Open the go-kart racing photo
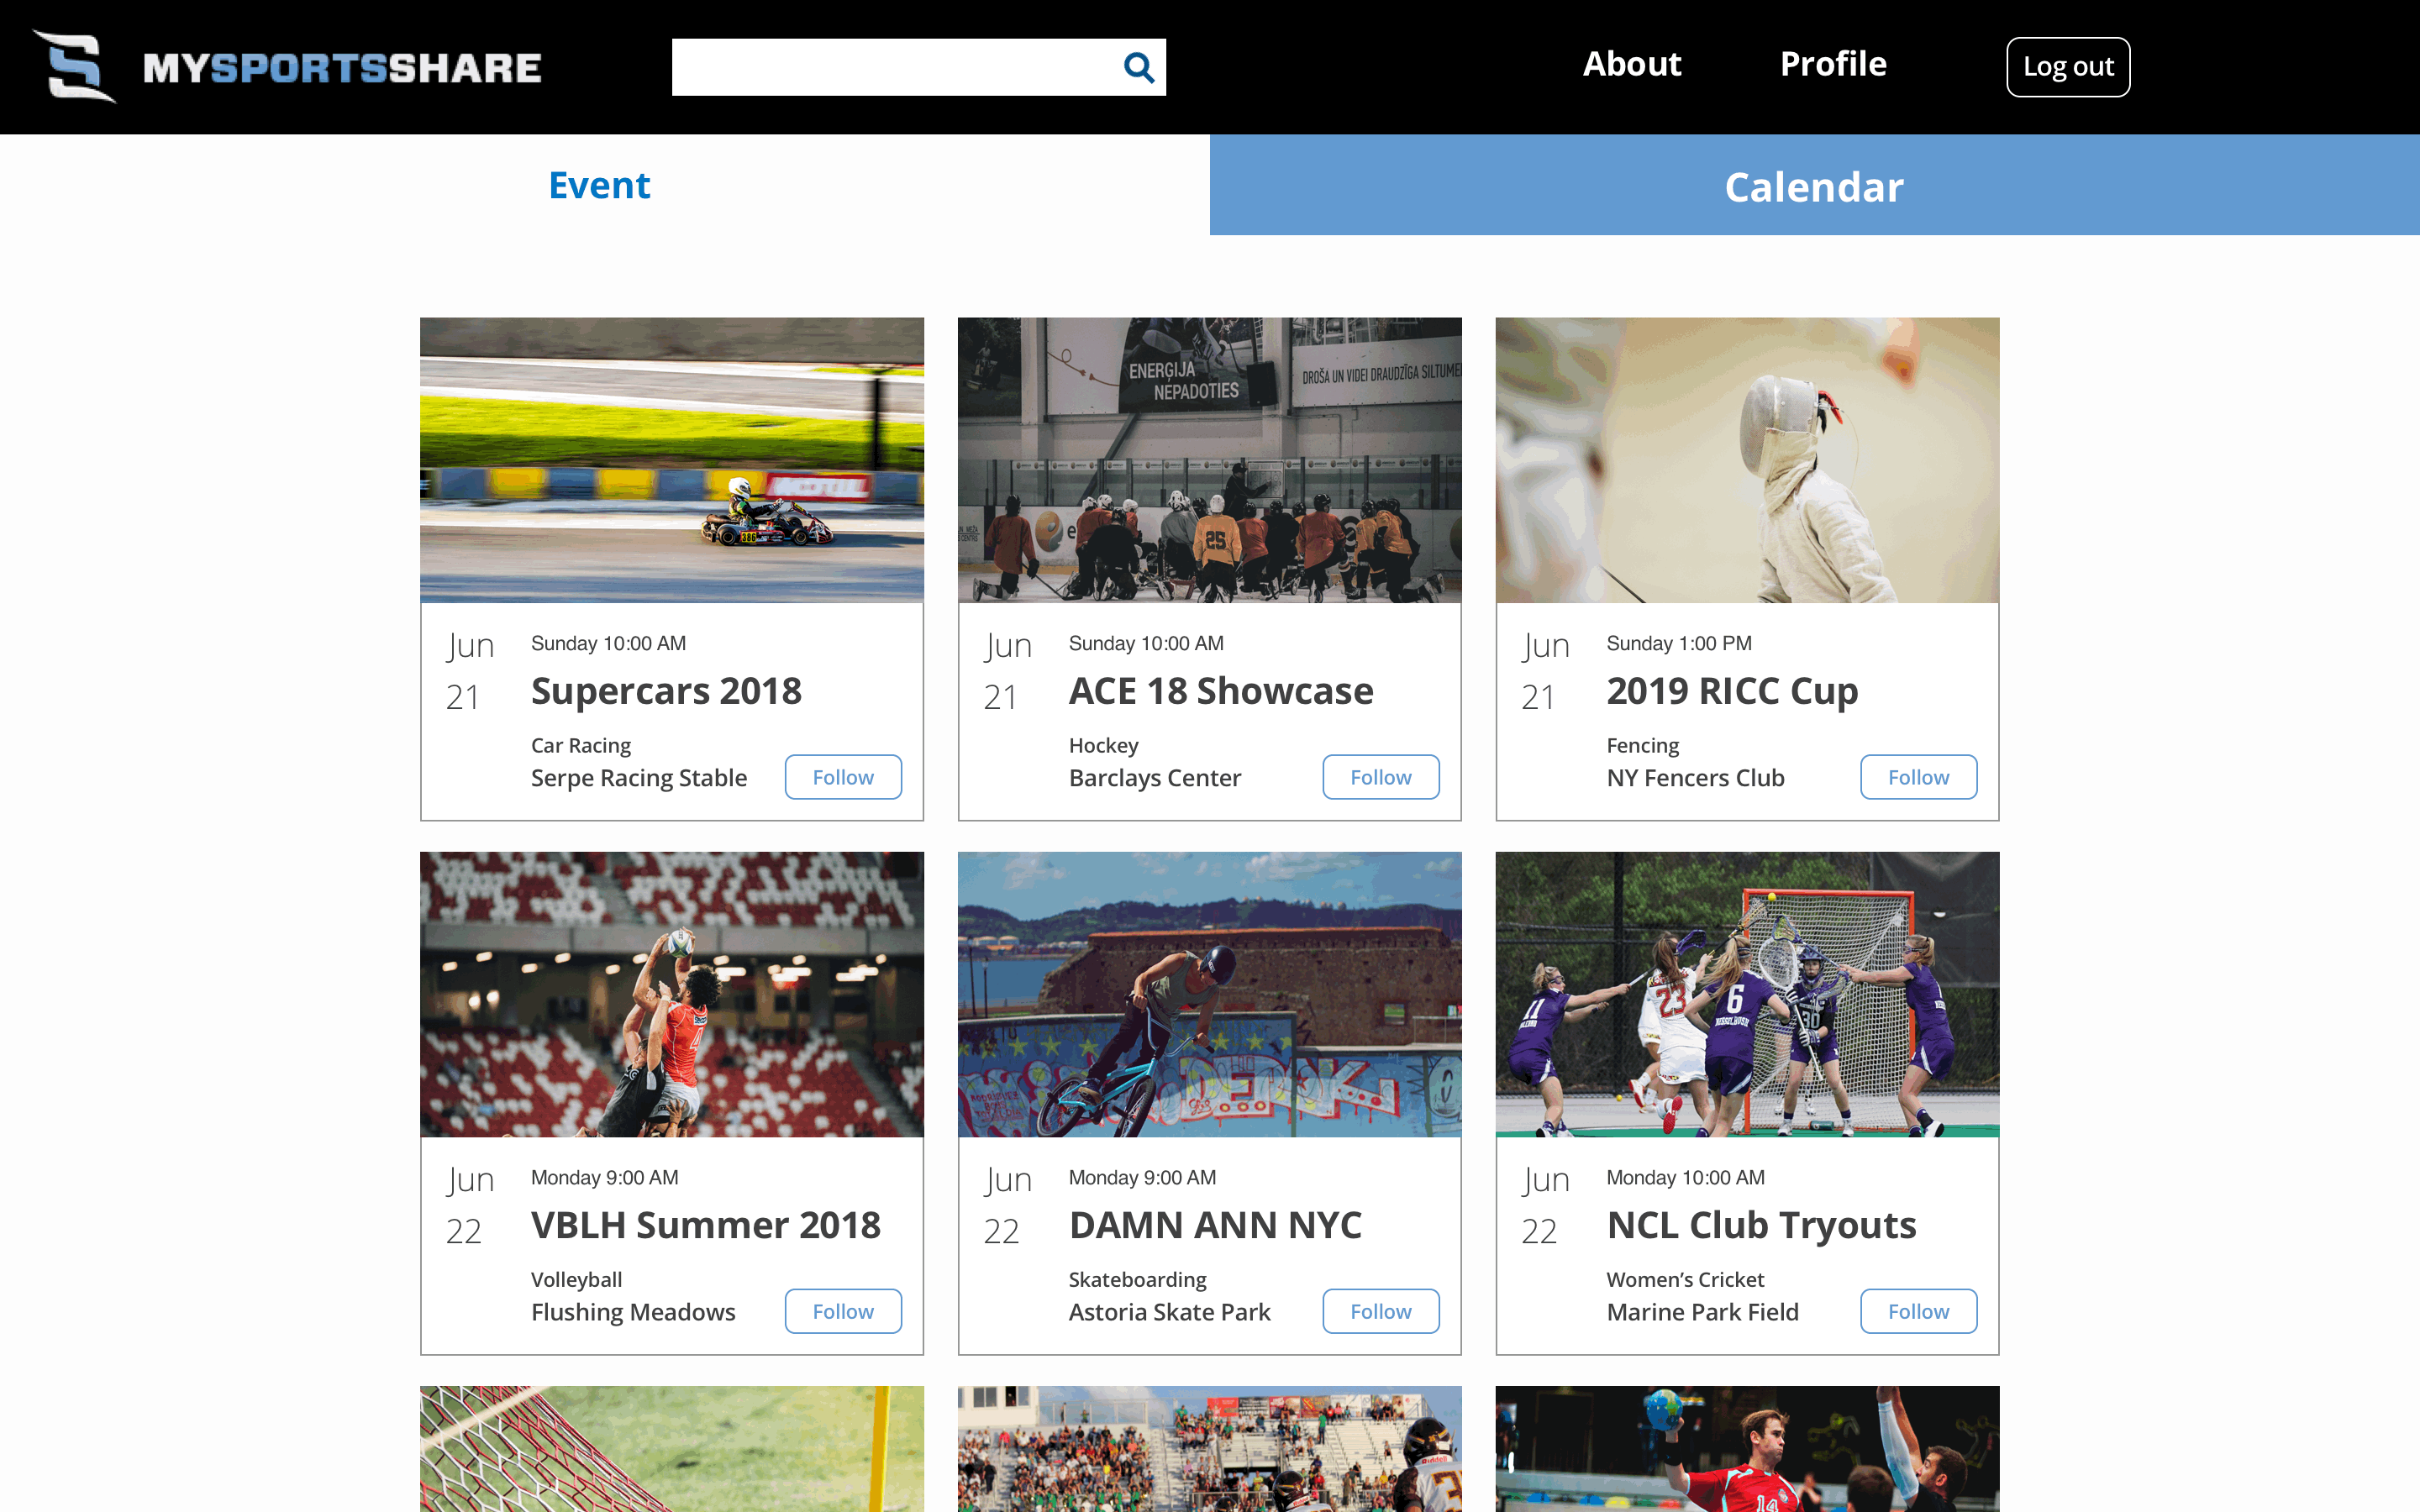The image size is (2420, 1512). point(671,460)
